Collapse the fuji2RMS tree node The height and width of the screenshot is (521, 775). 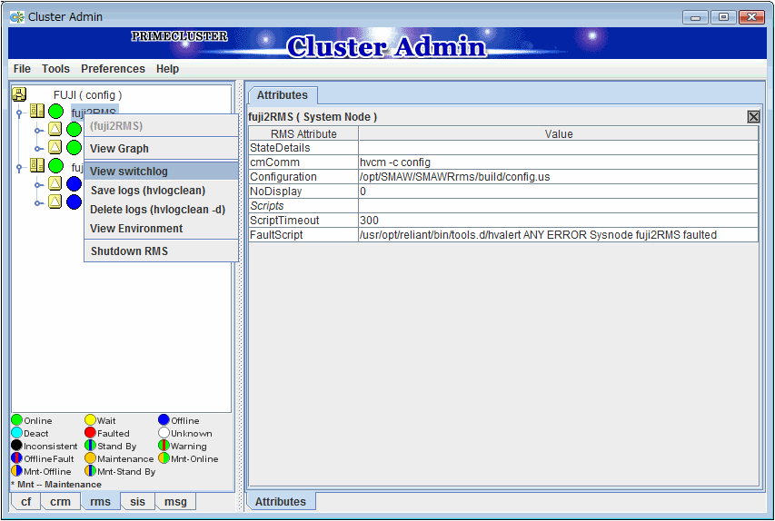click(19, 113)
